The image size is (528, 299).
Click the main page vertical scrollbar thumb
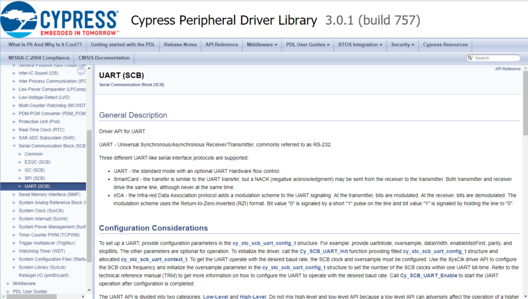coord(525,104)
